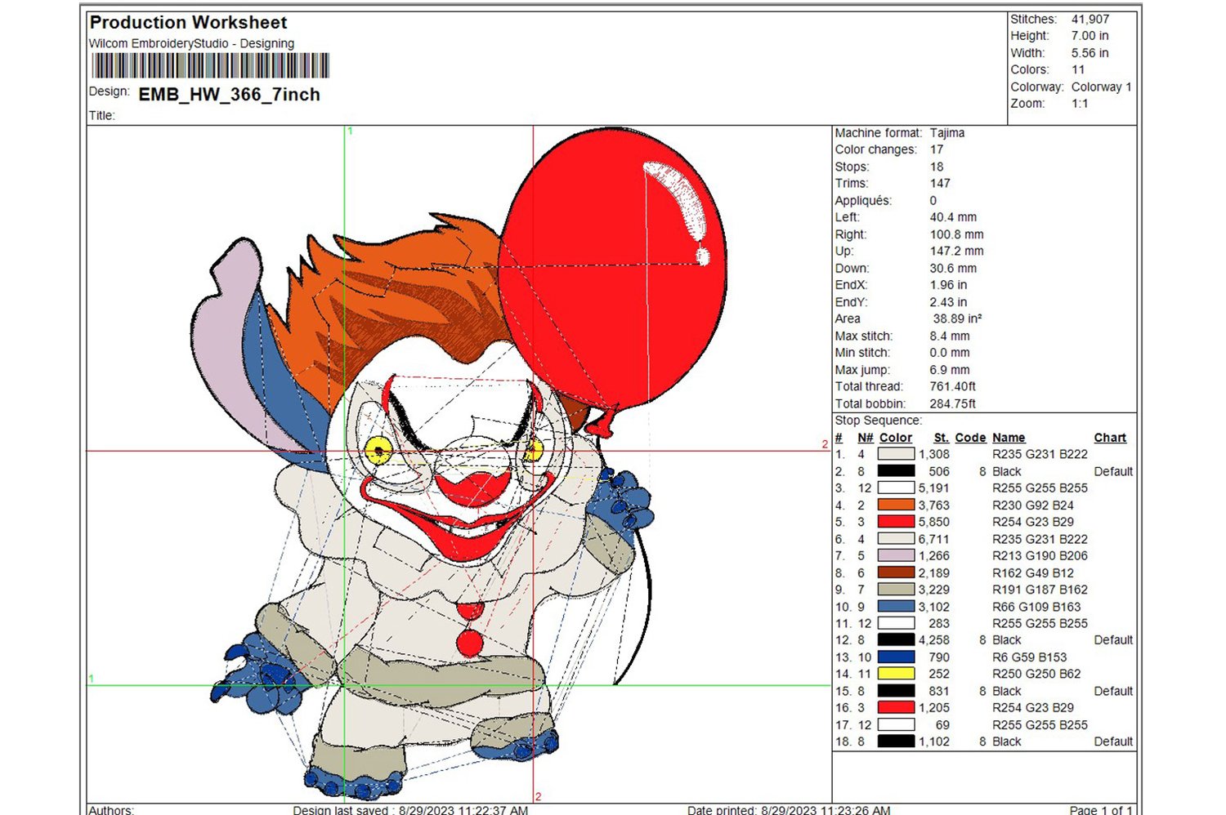Image resolution: width=1226 pixels, height=815 pixels.
Task: Select the zoom value '1:1'
Action: 1080,104
